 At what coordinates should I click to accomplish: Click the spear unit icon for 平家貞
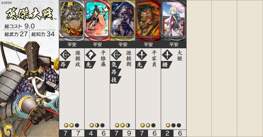[142, 55]
